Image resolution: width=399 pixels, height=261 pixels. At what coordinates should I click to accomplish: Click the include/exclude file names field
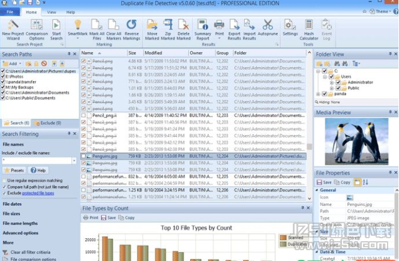pos(37,161)
